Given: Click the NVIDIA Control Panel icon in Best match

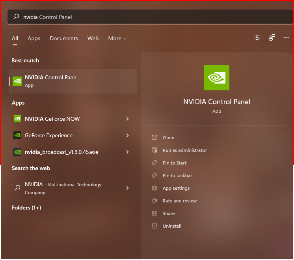Looking at the screenshot, I should click(17, 81).
